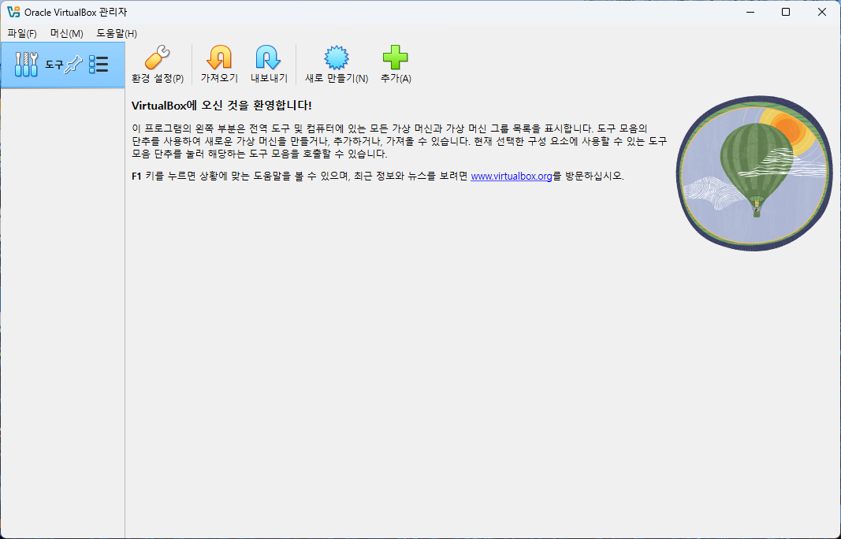Open the 머신(M) menu
Image resolution: width=841 pixels, height=539 pixels.
[66, 33]
